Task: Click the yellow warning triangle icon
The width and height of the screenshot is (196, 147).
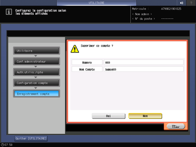Action: [x=75, y=49]
